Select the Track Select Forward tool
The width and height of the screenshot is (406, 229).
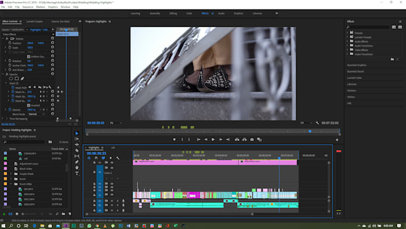(77, 139)
